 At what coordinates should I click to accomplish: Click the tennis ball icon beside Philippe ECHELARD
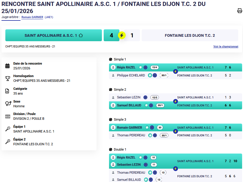[150, 75]
